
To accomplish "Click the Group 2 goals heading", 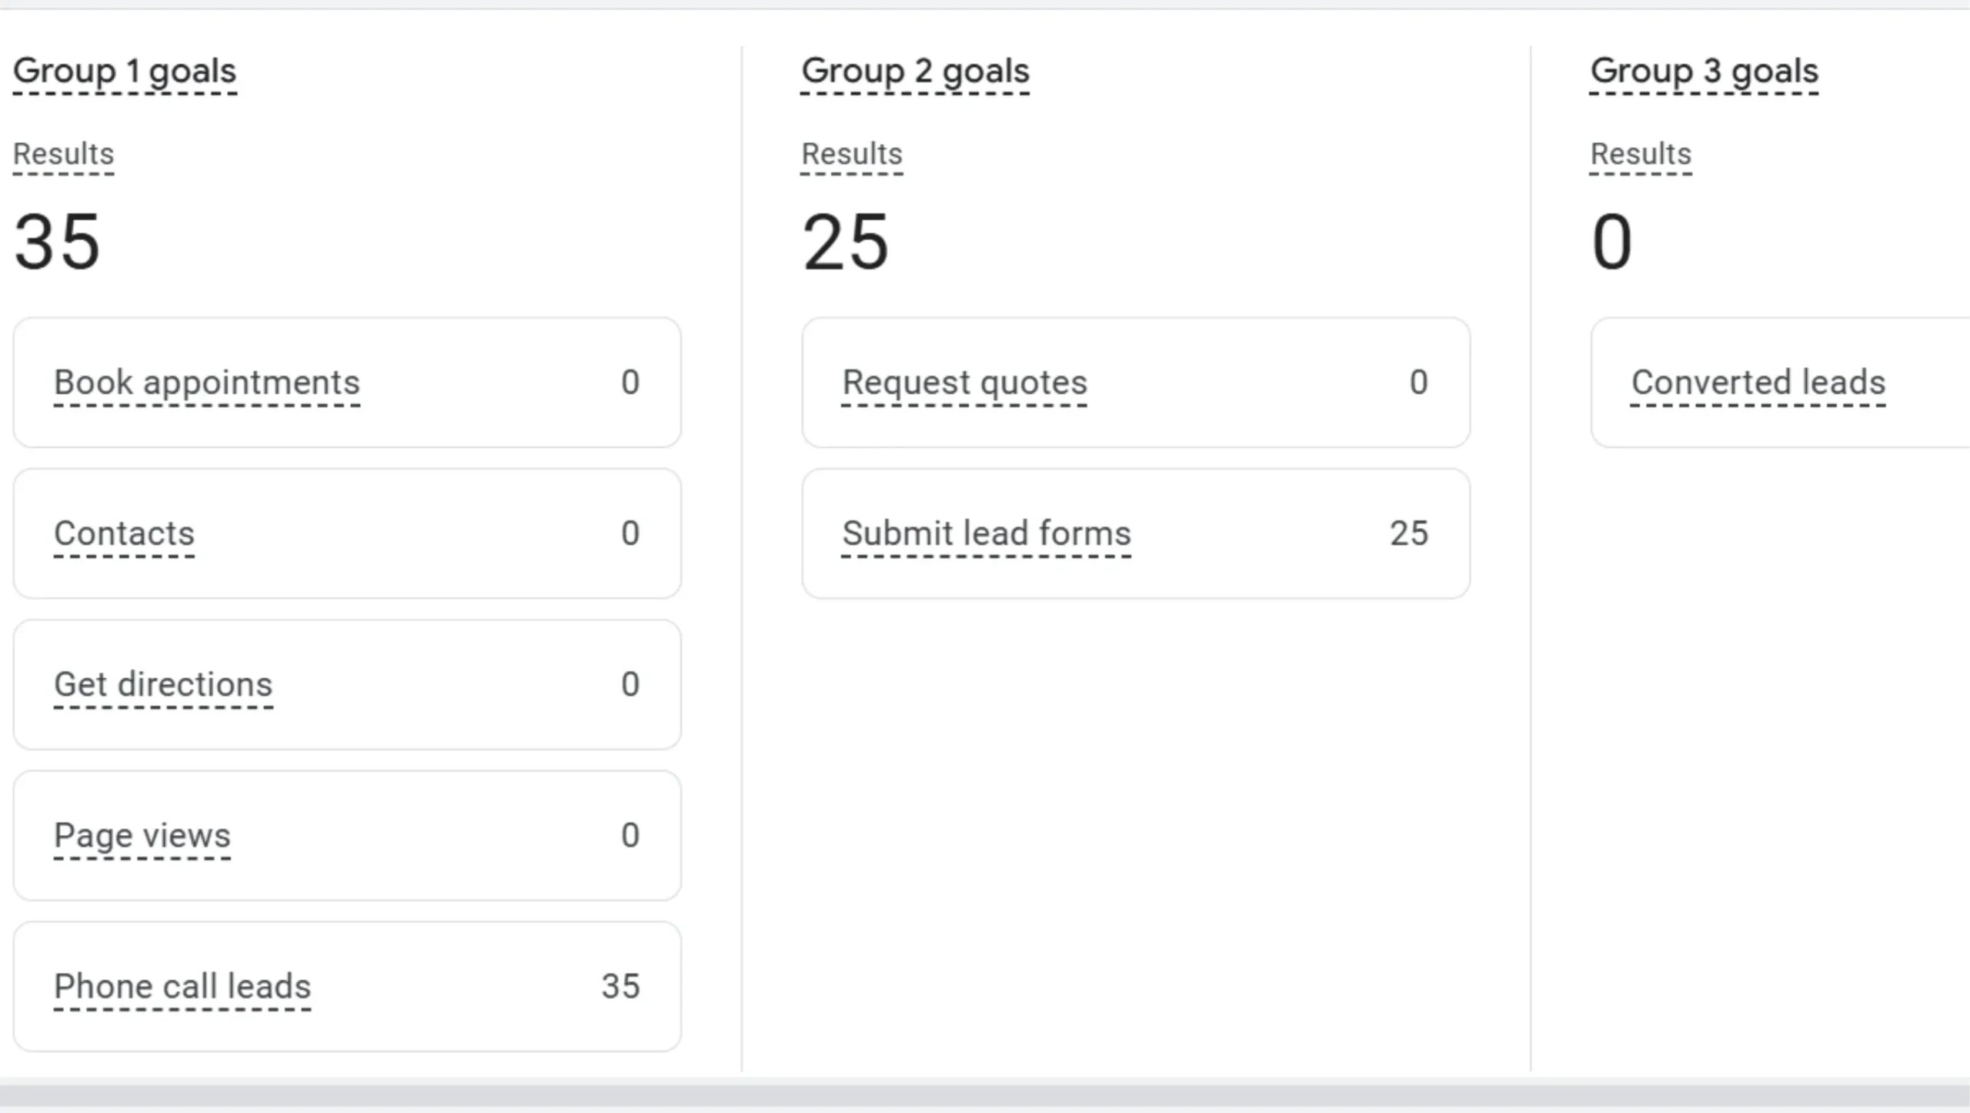I will (915, 72).
